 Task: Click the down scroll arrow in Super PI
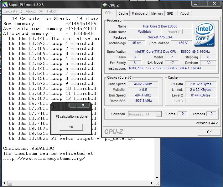pos(157,178)
